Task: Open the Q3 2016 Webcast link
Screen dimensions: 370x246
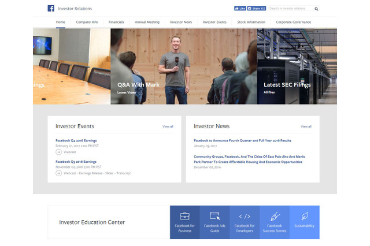Action: coord(70,173)
